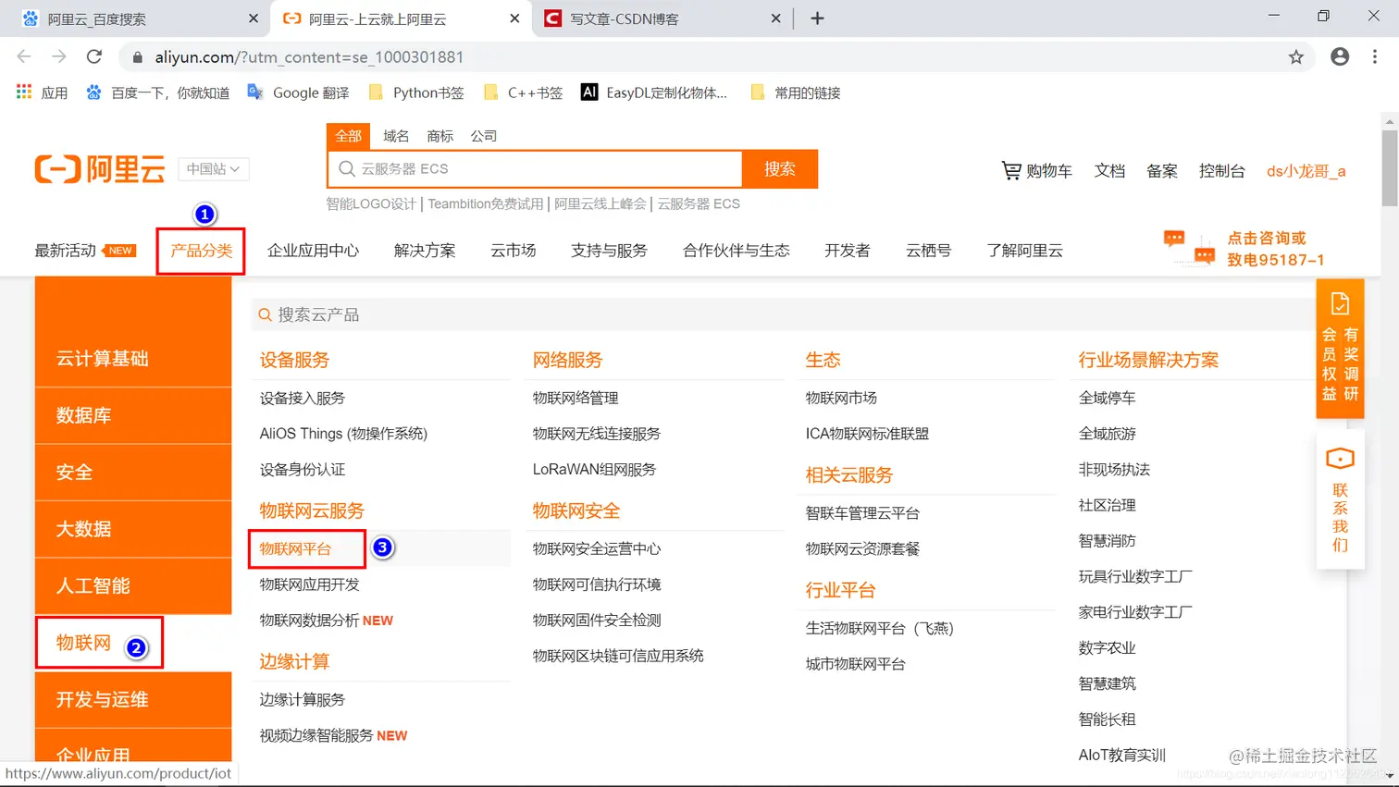Screen dimensions: 1399x787
Task: Open 了解阿里云 in the navigation
Action: [1024, 251]
